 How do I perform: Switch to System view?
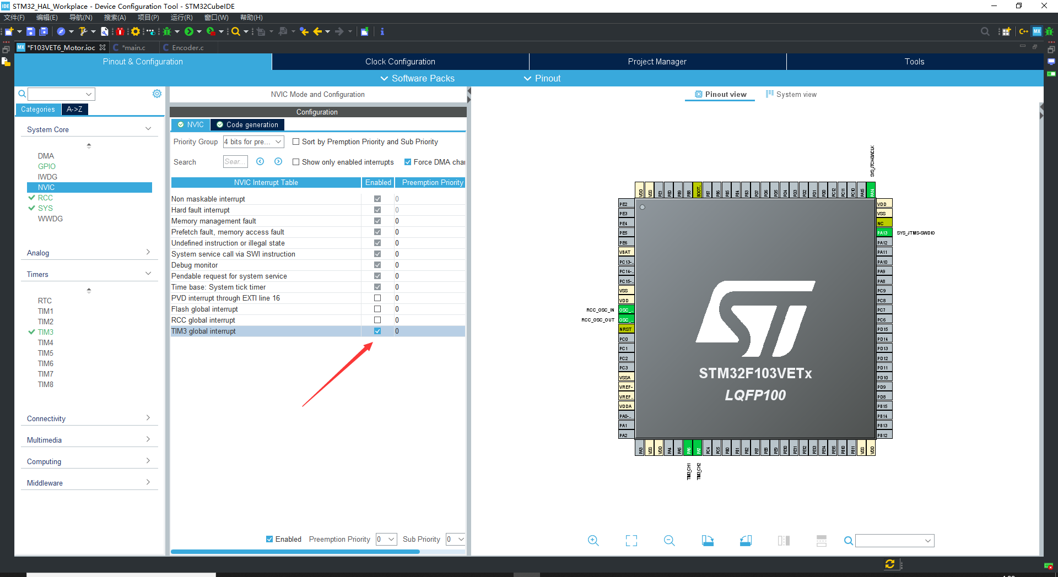pyautogui.click(x=791, y=94)
